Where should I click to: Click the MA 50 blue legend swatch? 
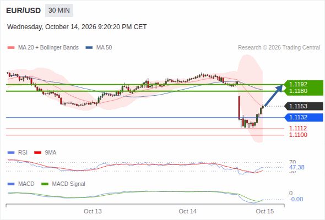point(89,48)
